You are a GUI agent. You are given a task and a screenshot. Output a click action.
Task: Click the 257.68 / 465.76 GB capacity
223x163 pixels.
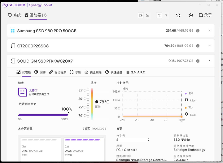(180, 31)
